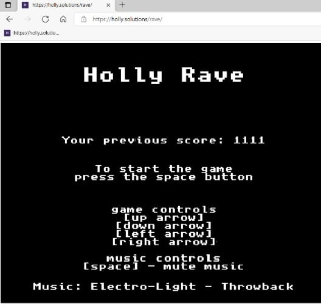Click the '[left arrow]' control text
The width and height of the screenshot is (321, 306).
pos(164,234)
